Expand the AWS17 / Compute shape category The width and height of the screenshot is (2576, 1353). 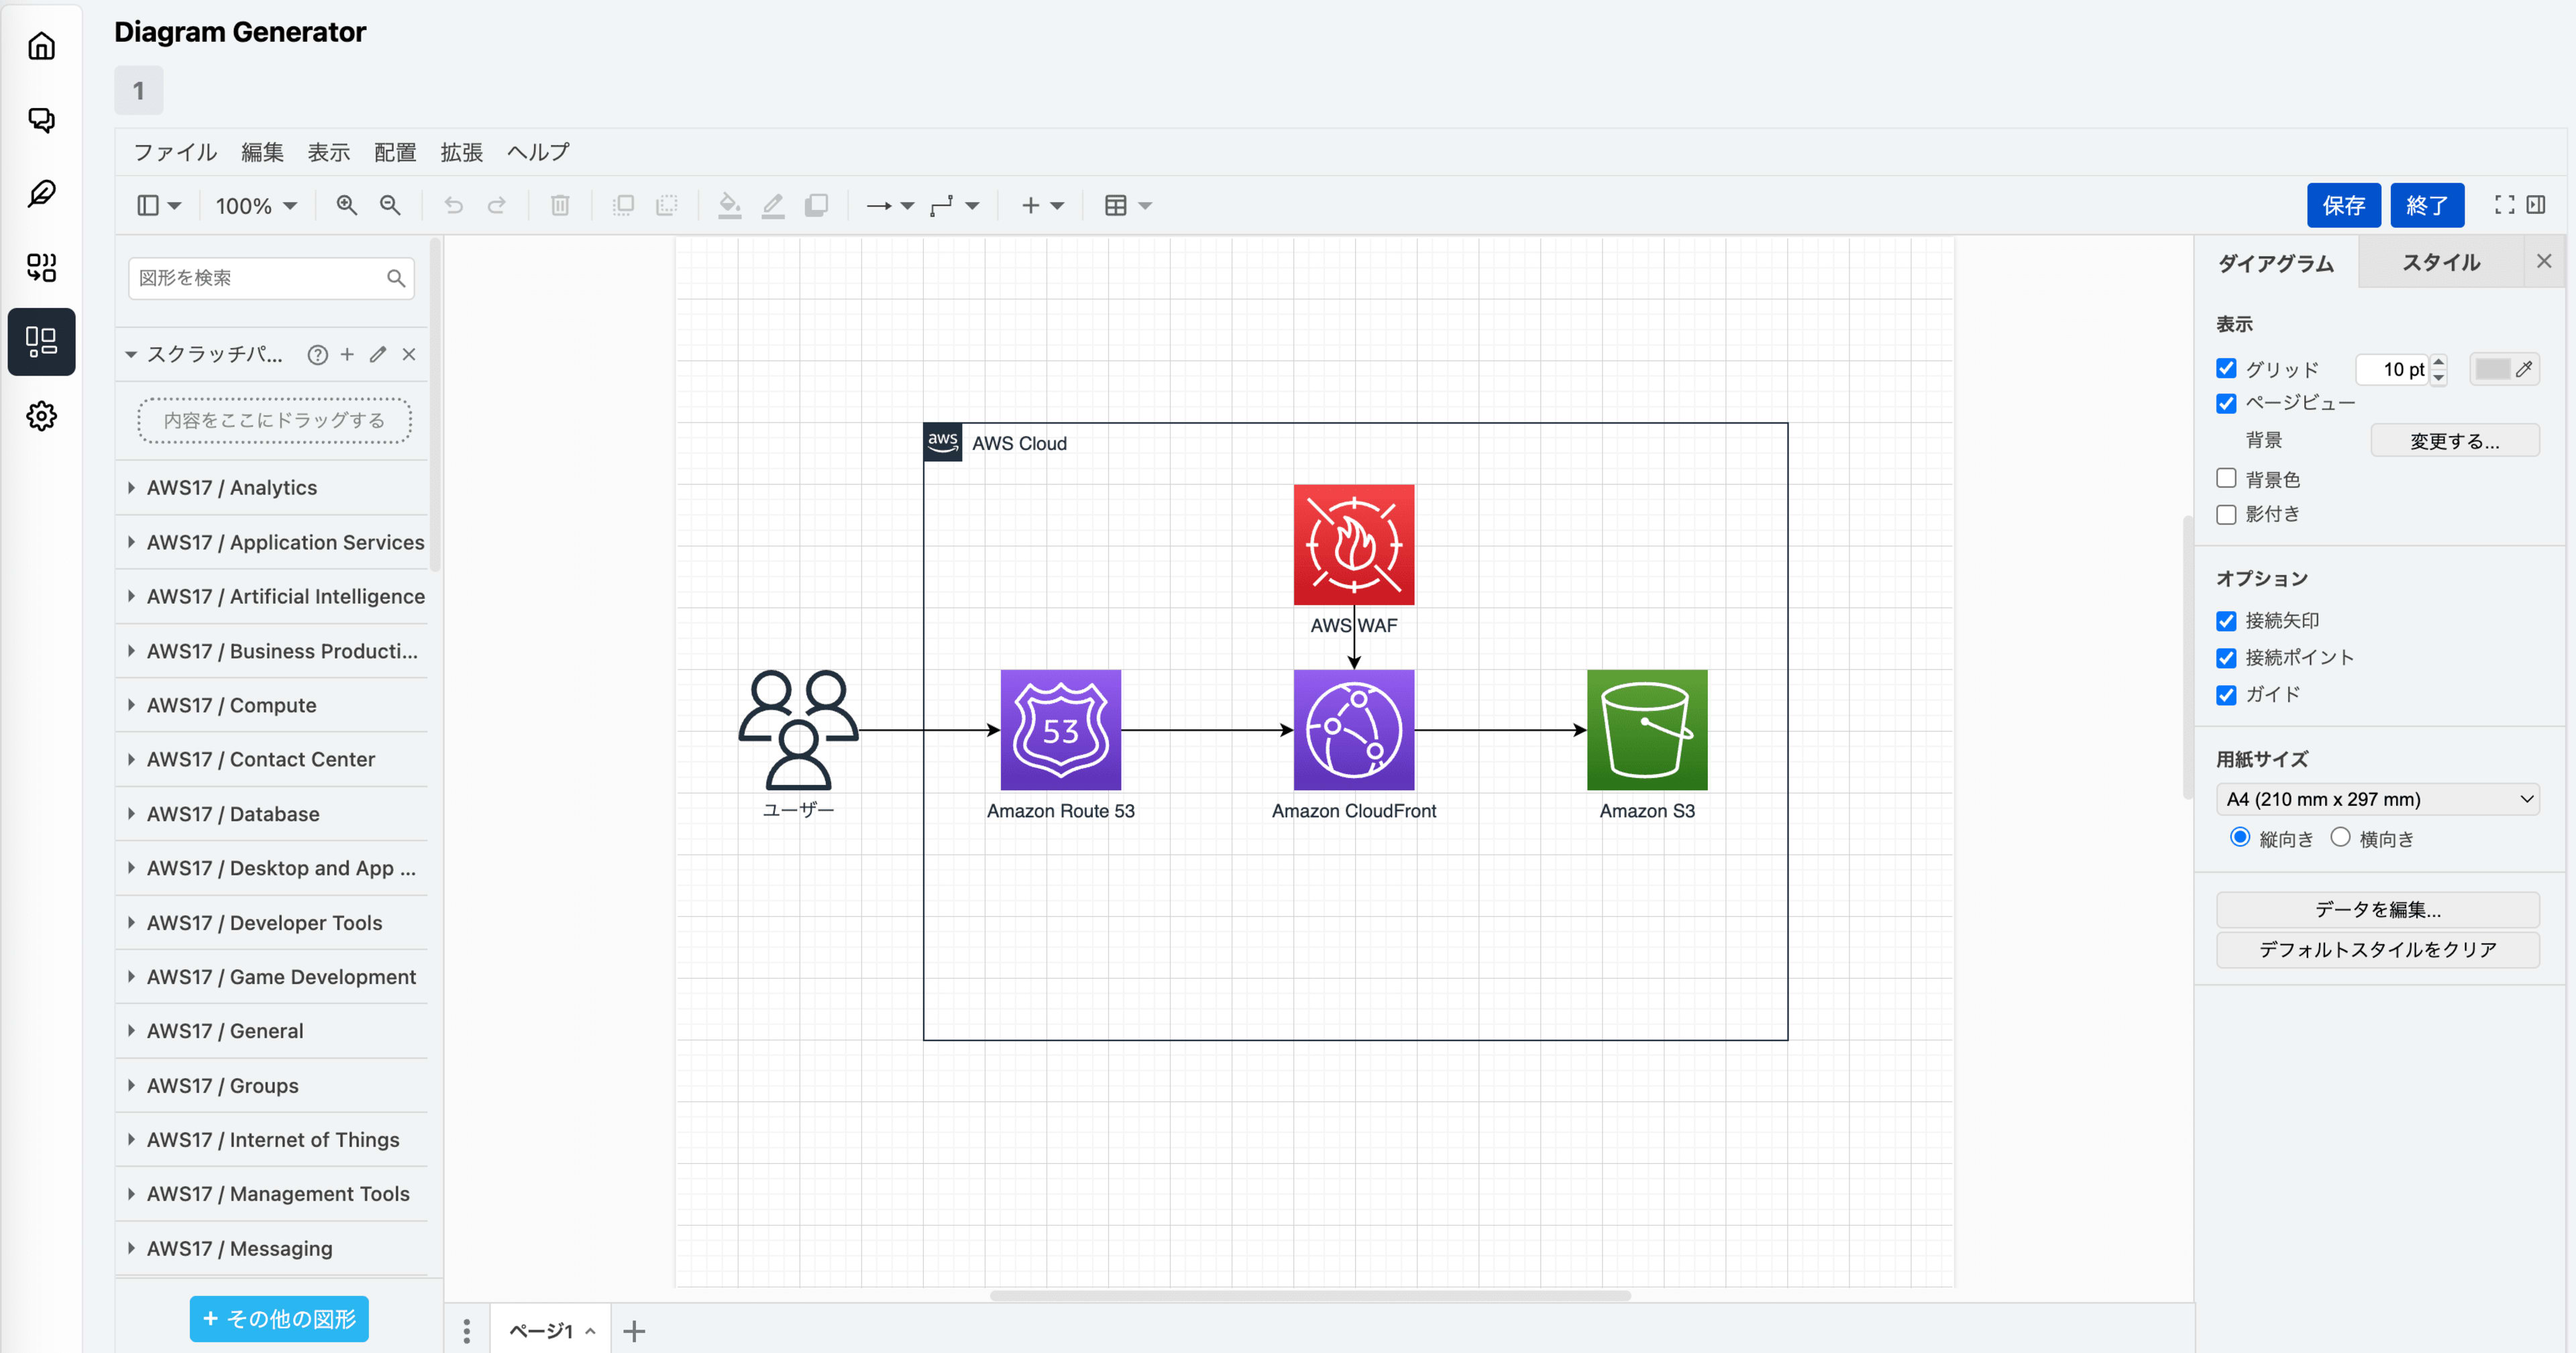click(x=231, y=705)
